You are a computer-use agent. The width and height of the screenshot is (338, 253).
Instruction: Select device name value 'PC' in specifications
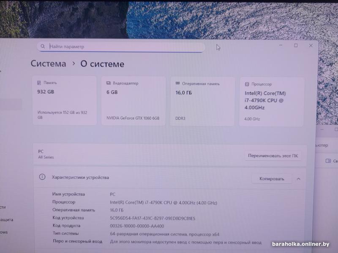tap(112, 194)
